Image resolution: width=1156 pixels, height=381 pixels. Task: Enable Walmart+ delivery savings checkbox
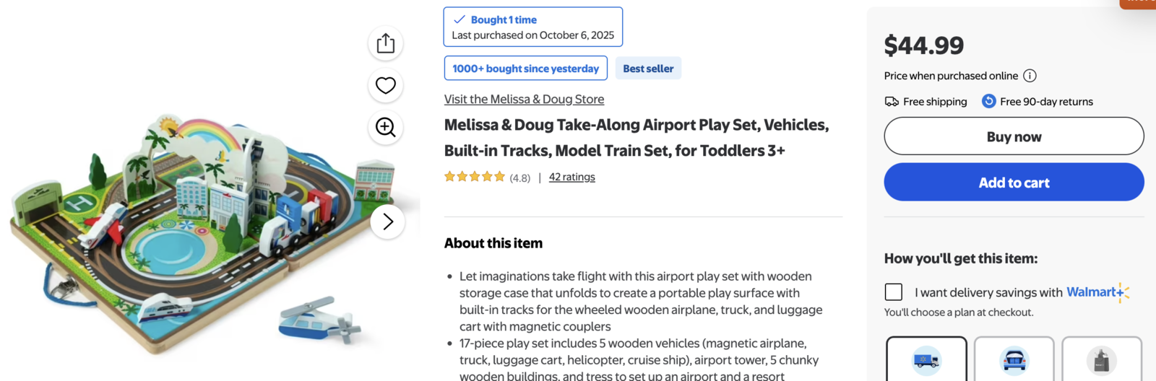click(x=894, y=292)
